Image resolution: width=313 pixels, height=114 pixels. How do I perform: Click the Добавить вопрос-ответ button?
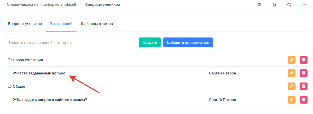point(188,43)
